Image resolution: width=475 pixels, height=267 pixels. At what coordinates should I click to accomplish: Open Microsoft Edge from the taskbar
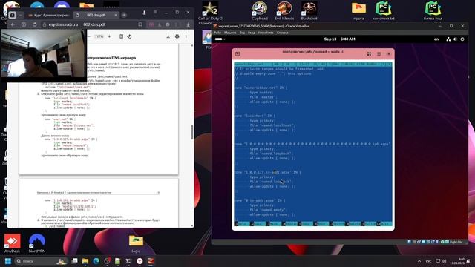96,261
